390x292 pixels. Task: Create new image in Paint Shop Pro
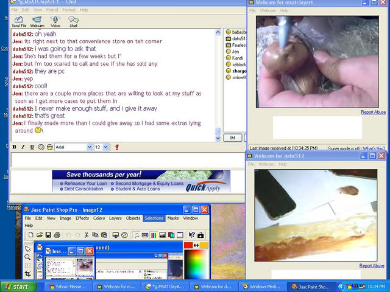pos(31,235)
